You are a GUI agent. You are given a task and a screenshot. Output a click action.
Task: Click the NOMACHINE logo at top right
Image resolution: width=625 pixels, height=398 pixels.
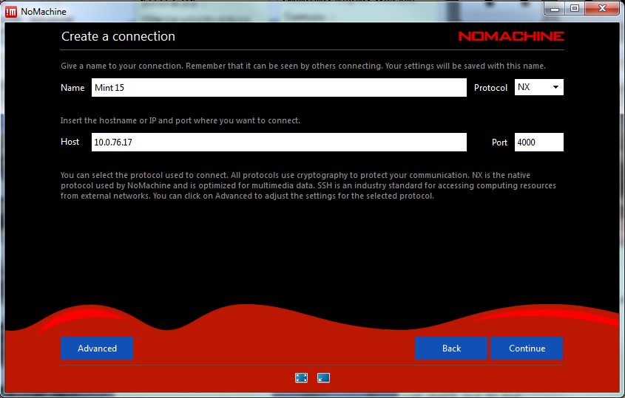click(x=511, y=36)
